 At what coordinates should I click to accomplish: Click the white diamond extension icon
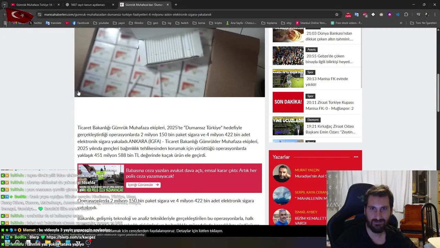373,14
